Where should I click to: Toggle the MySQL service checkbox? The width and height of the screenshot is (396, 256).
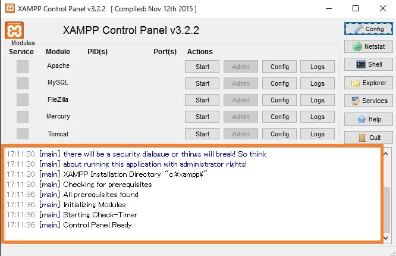pyautogui.click(x=23, y=83)
